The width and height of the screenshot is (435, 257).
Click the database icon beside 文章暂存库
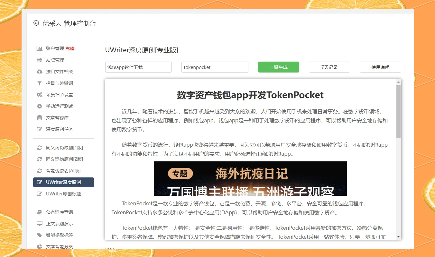40,118
